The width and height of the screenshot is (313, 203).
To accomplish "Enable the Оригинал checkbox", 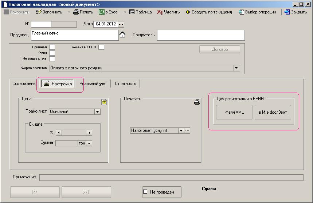I will point(52,47).
